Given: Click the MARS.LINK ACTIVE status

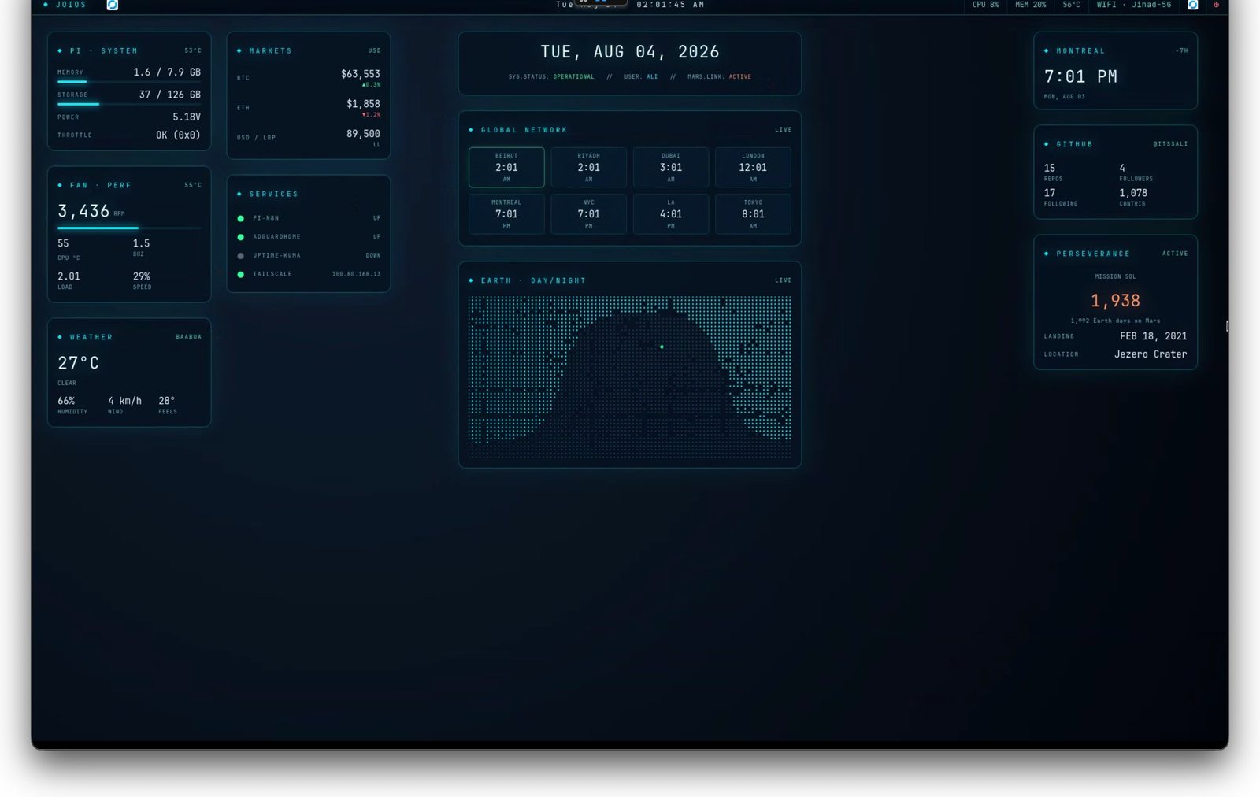Looking at the screenshot, I should 719,76.
